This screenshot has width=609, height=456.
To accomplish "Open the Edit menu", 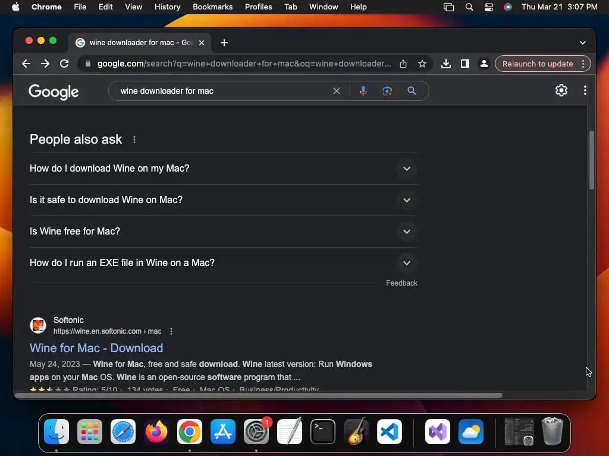I will [x=105, y=7].
